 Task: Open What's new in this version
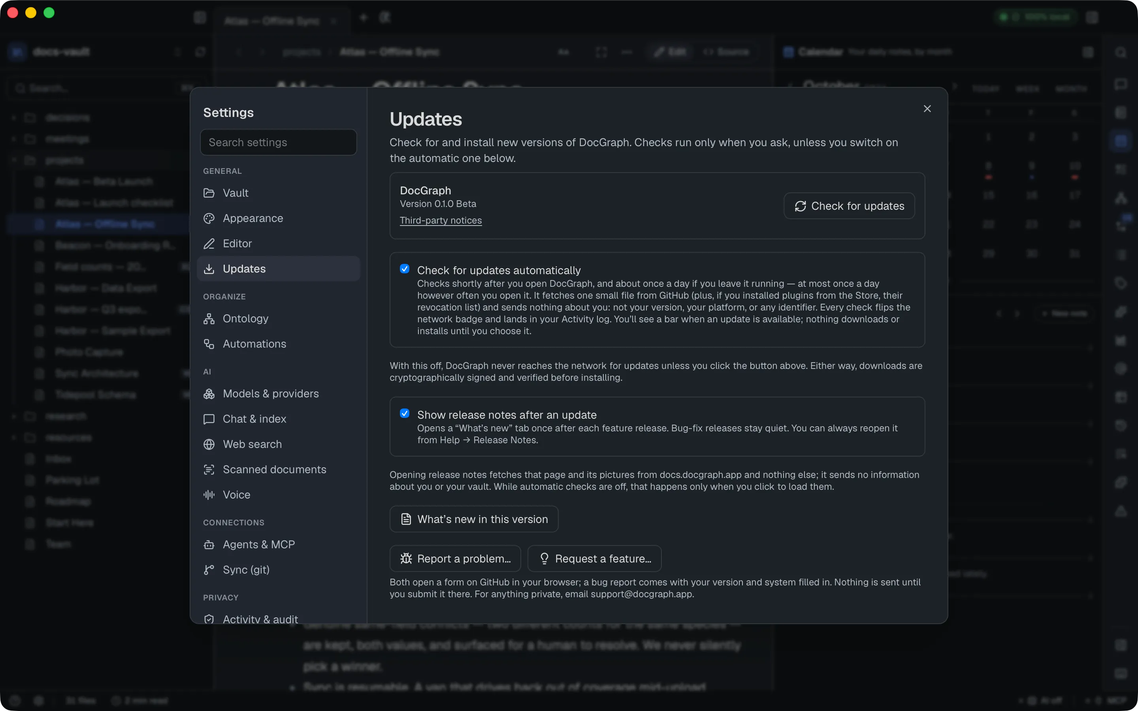point(474,519)
